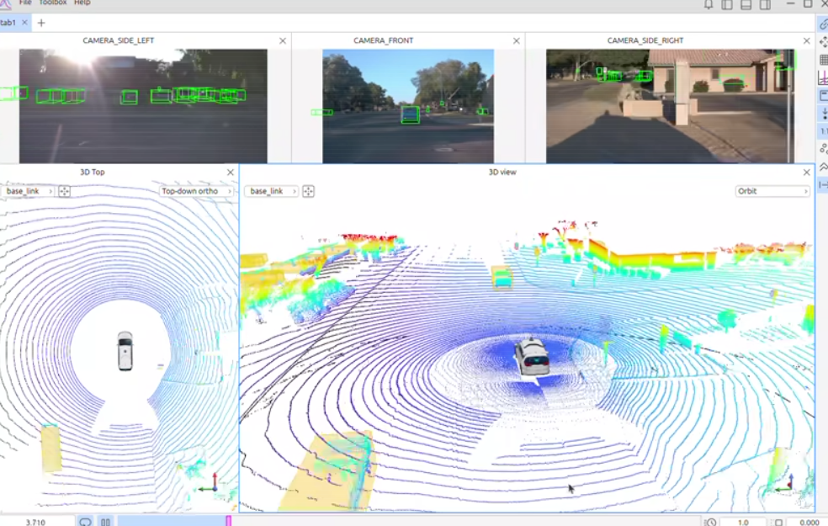Click the CAMERA_FRONT image view
The width and height of the screenshot is (828, 526).
408,106
